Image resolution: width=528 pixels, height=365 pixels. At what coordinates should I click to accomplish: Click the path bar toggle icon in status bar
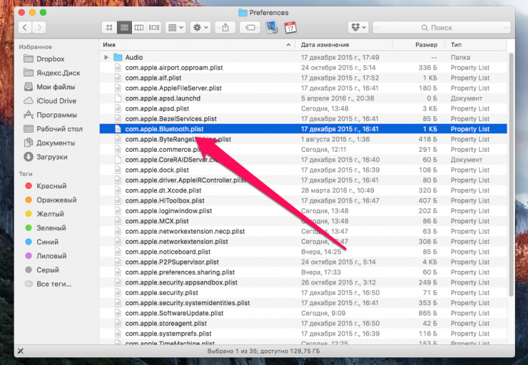point(21,351)
